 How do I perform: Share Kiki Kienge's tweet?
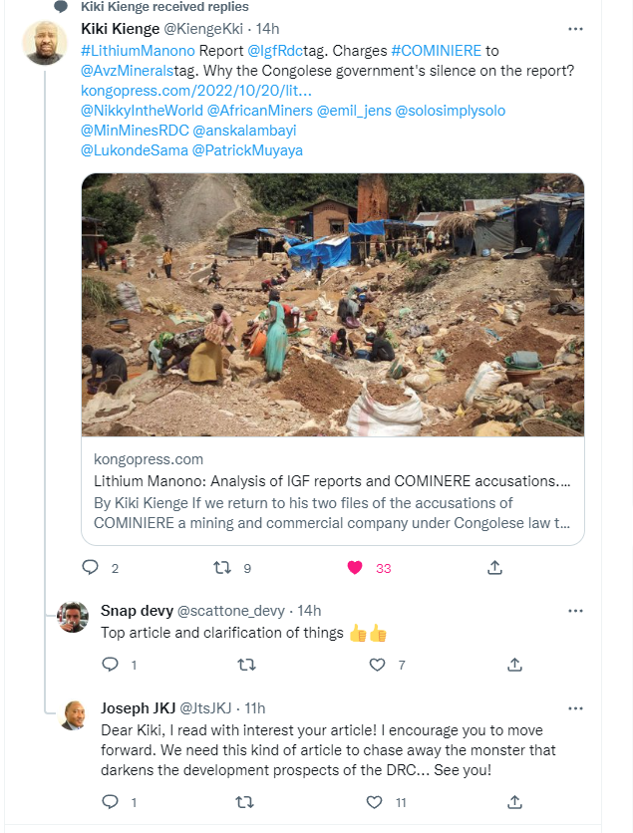click(x=494, y=568)
